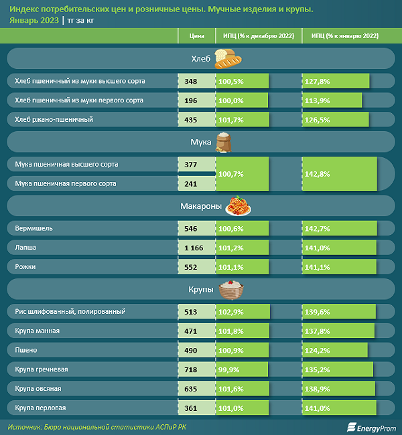This screenshot has height=435, width=402.
Task: Select the ИПЦ (% к январю 2022) header
Action: [x=345, y=35]
